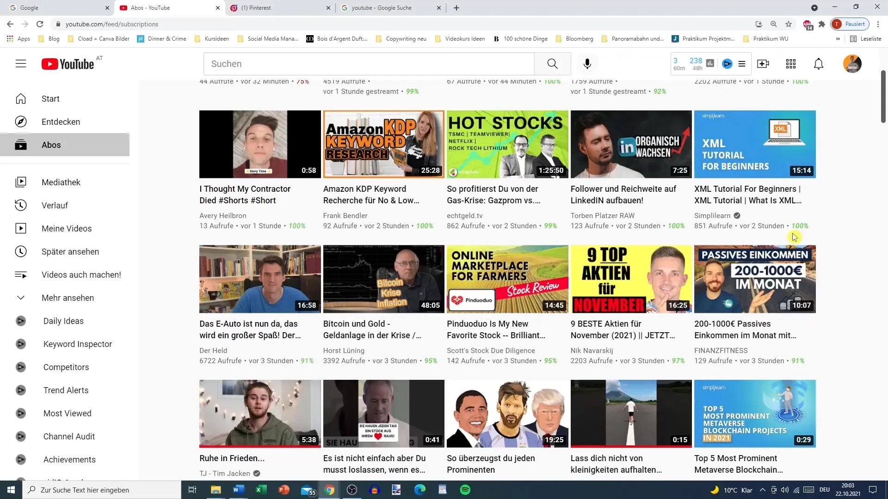Select Abos in the sidebar
Screen dimensions: 888x499
coord(65,145)
